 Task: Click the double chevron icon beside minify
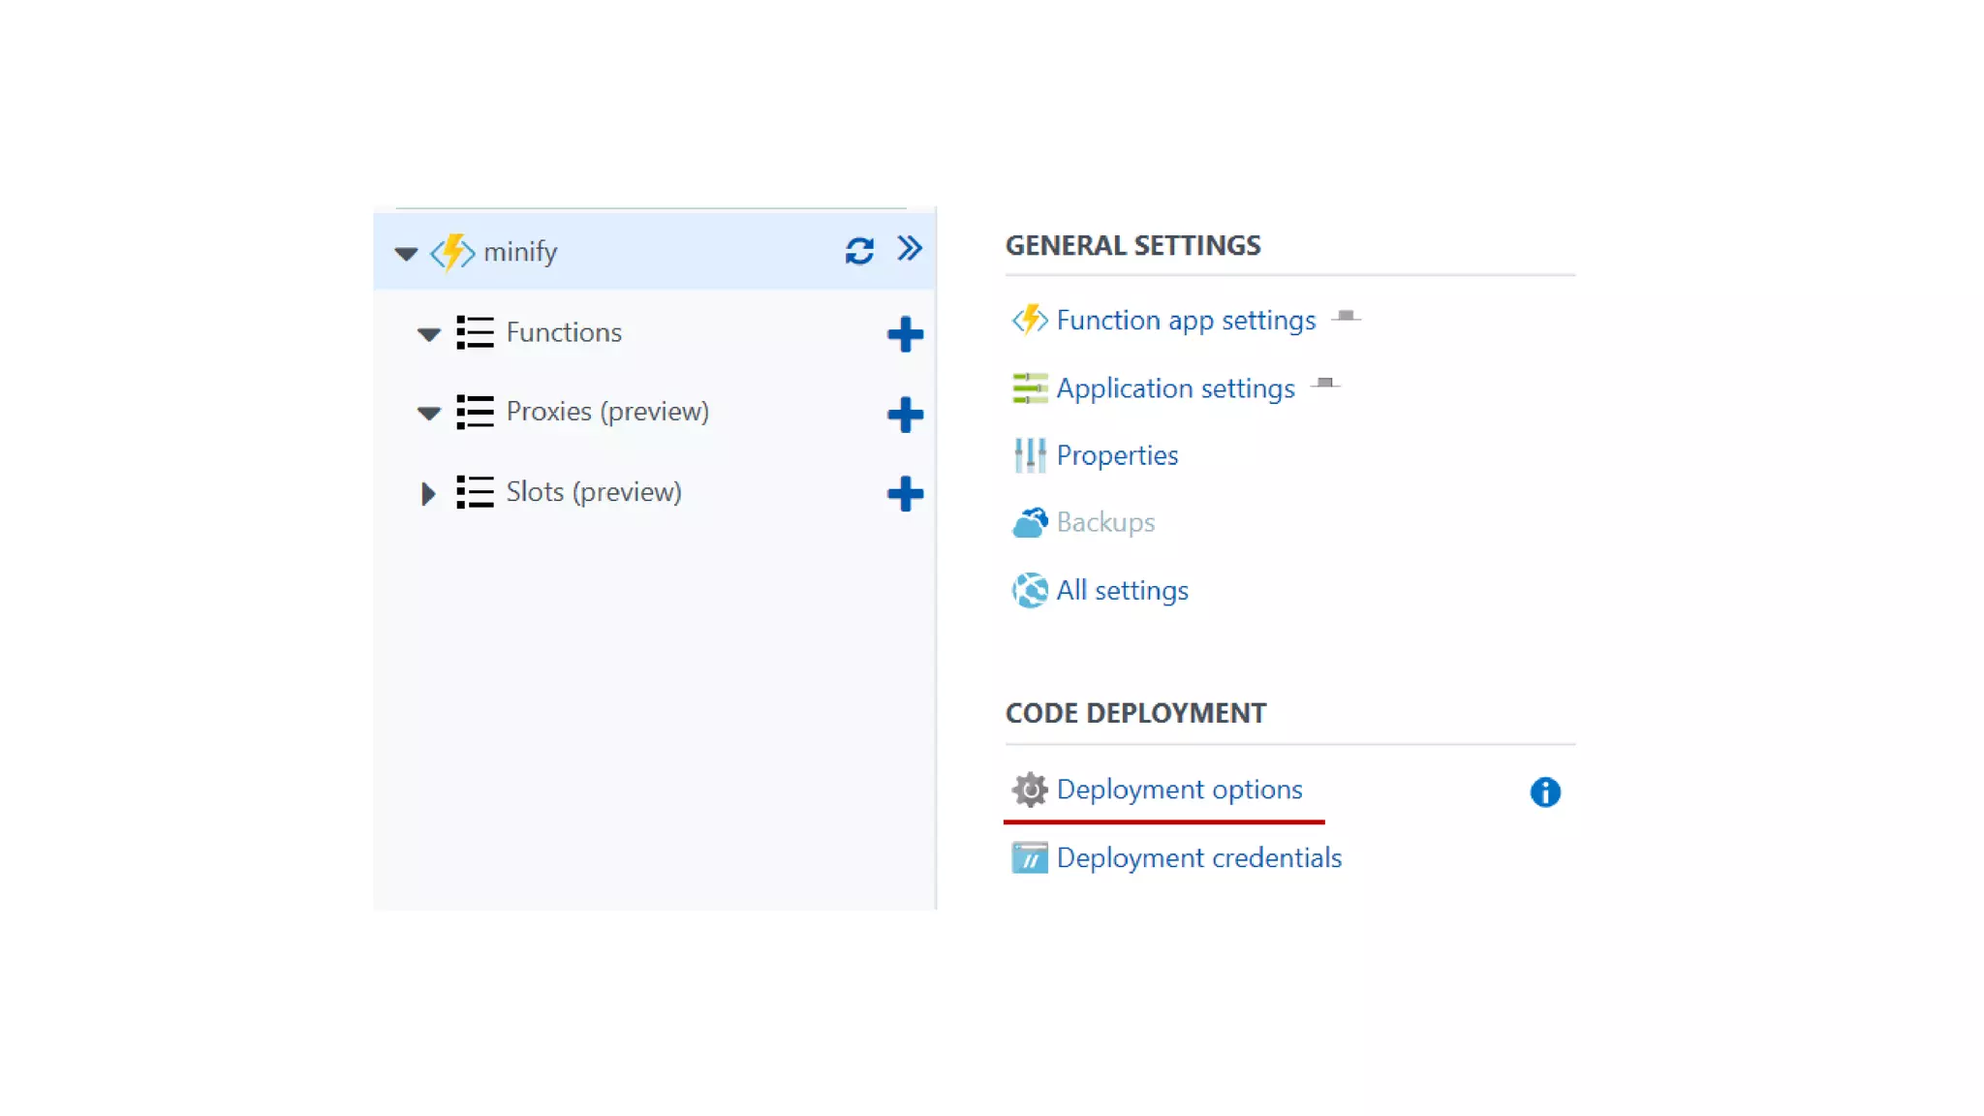click(909, 249)
